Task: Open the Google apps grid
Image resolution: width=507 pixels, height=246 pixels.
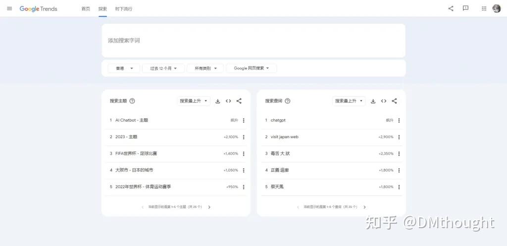Action: click(x=484, y=9)
